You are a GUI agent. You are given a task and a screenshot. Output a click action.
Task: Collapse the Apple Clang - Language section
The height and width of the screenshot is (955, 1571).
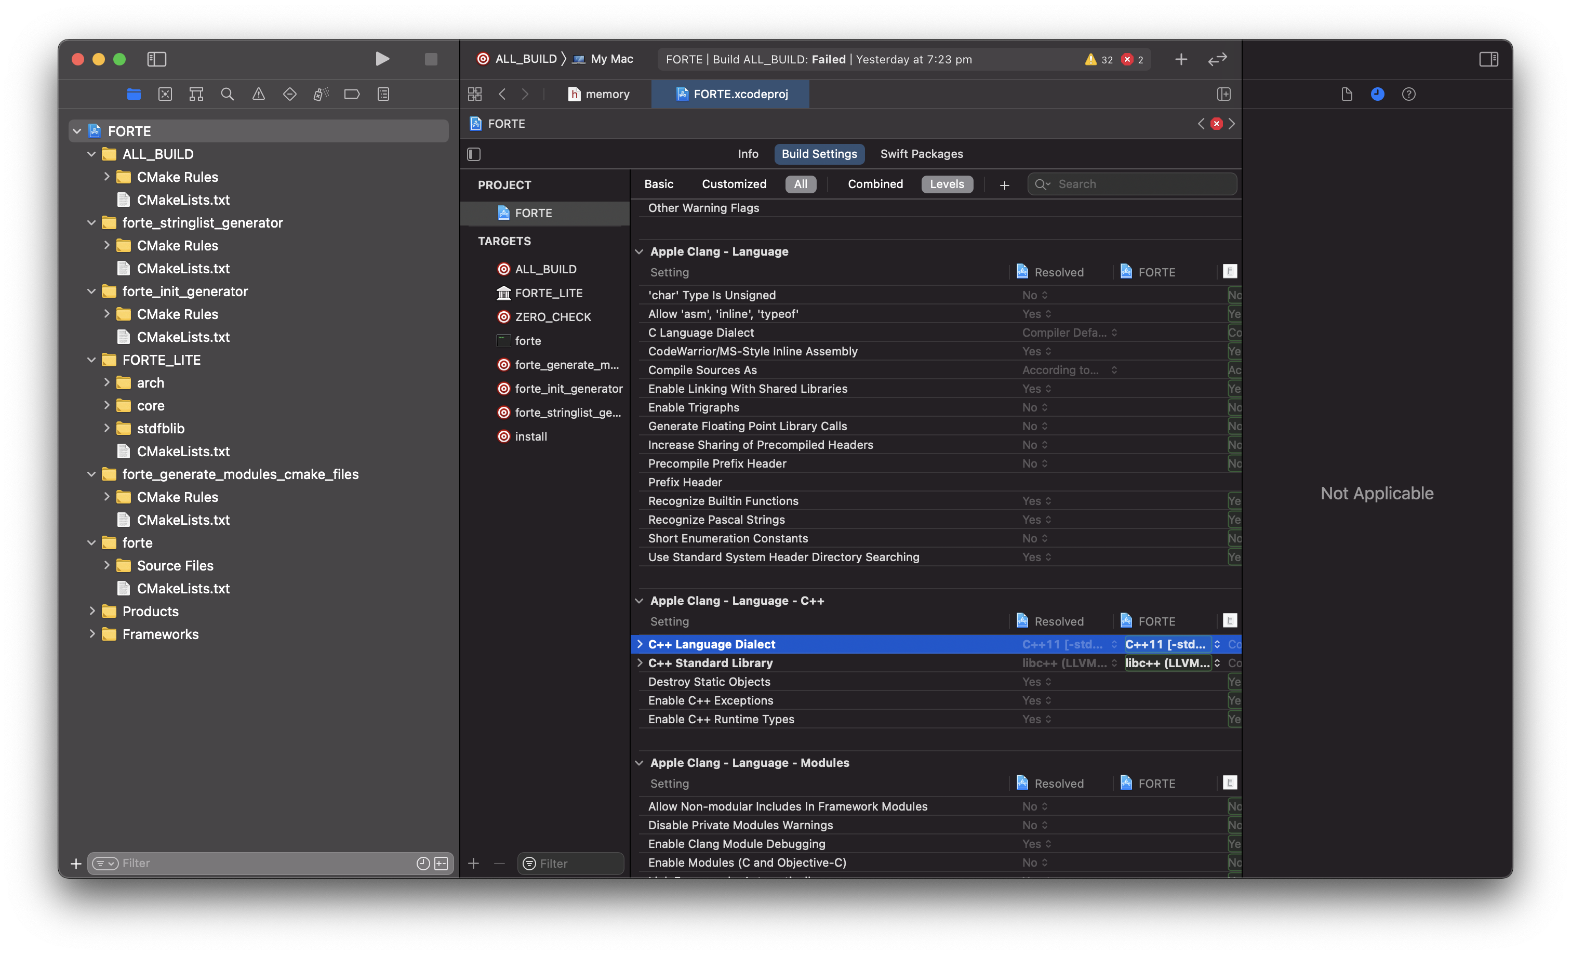(639, 251)
